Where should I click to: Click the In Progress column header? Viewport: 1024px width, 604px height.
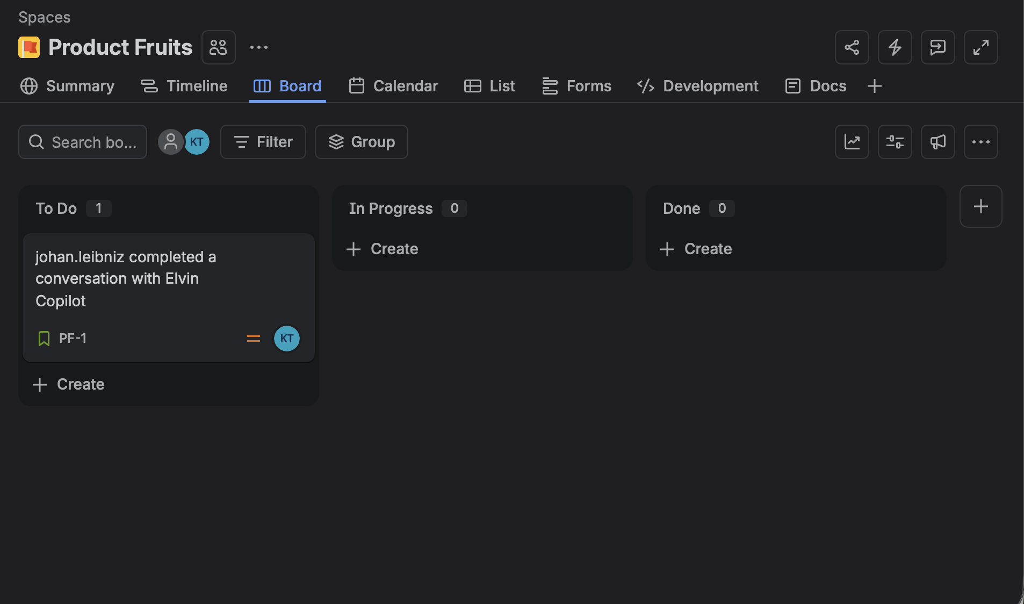[391, 208]
